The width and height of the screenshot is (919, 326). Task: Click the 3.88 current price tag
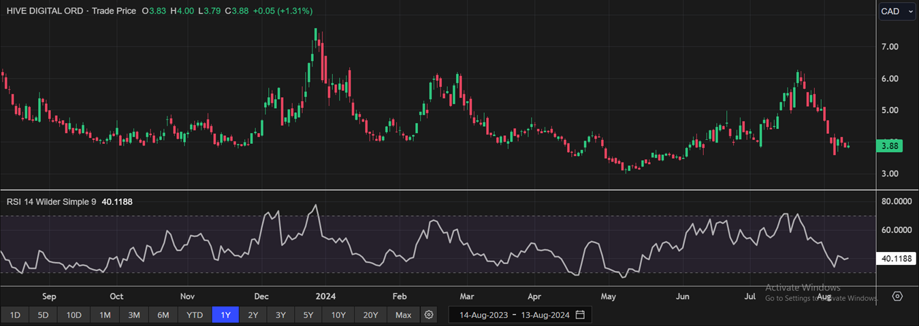click(x=892, y=145)
